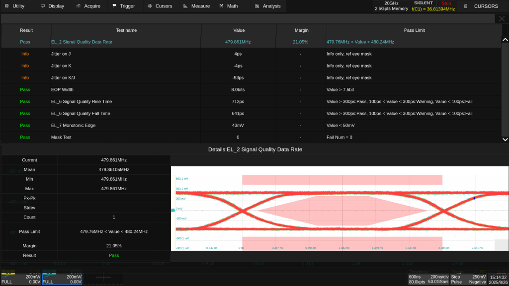Viewport: 509px width, 286px height.
Task: Open the Display menu
Action: coord(52,6)
